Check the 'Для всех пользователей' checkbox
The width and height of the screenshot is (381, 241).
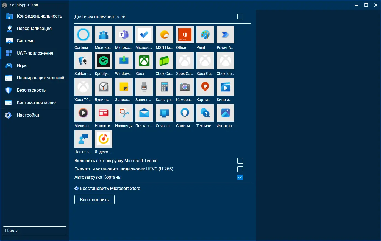[x=240, y=17]
